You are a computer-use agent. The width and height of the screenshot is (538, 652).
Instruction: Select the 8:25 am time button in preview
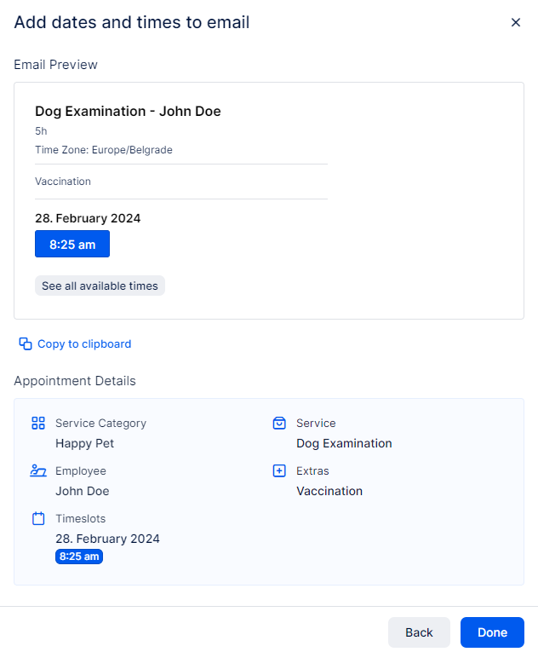click(x=72, y=244)
